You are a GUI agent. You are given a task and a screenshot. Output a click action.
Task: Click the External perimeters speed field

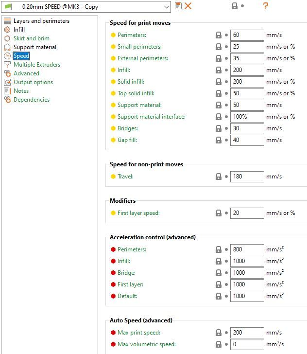(247, 58)
